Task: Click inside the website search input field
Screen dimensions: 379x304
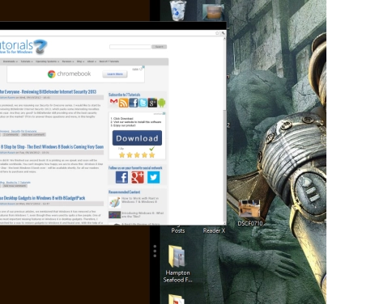Action: (x=130, y=47)
